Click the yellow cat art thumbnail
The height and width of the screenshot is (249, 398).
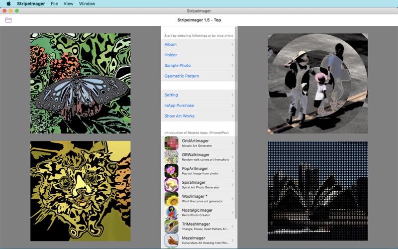[x=81, y=191]
